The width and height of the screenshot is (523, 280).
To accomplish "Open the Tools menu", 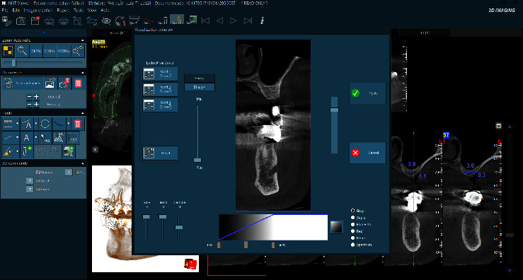I will (79, 11).
